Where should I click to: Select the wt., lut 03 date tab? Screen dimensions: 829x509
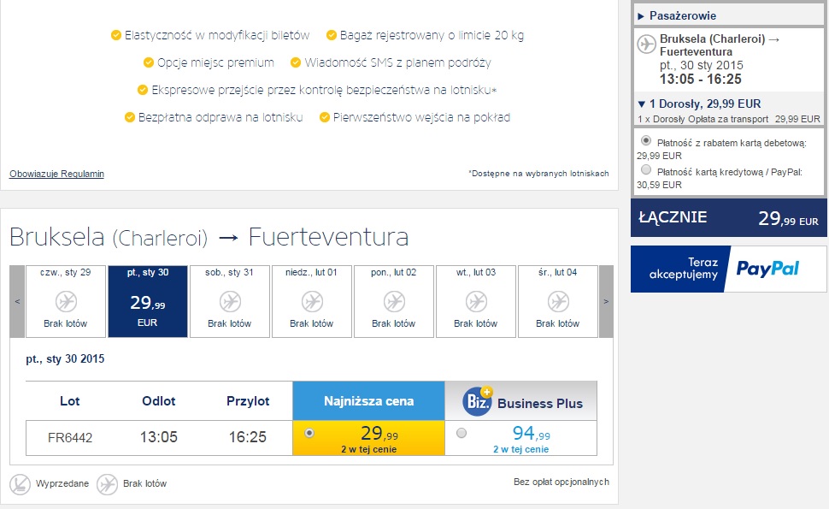tap(475, 302)
